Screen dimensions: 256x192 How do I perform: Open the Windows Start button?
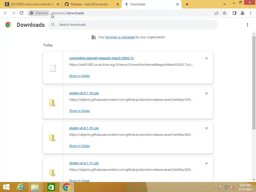(x=6, y=187)
